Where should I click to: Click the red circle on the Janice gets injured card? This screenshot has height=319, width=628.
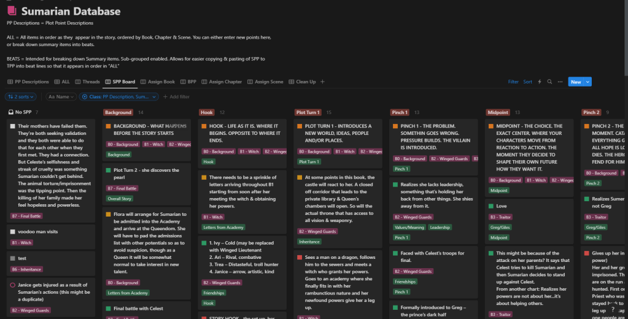12,285
